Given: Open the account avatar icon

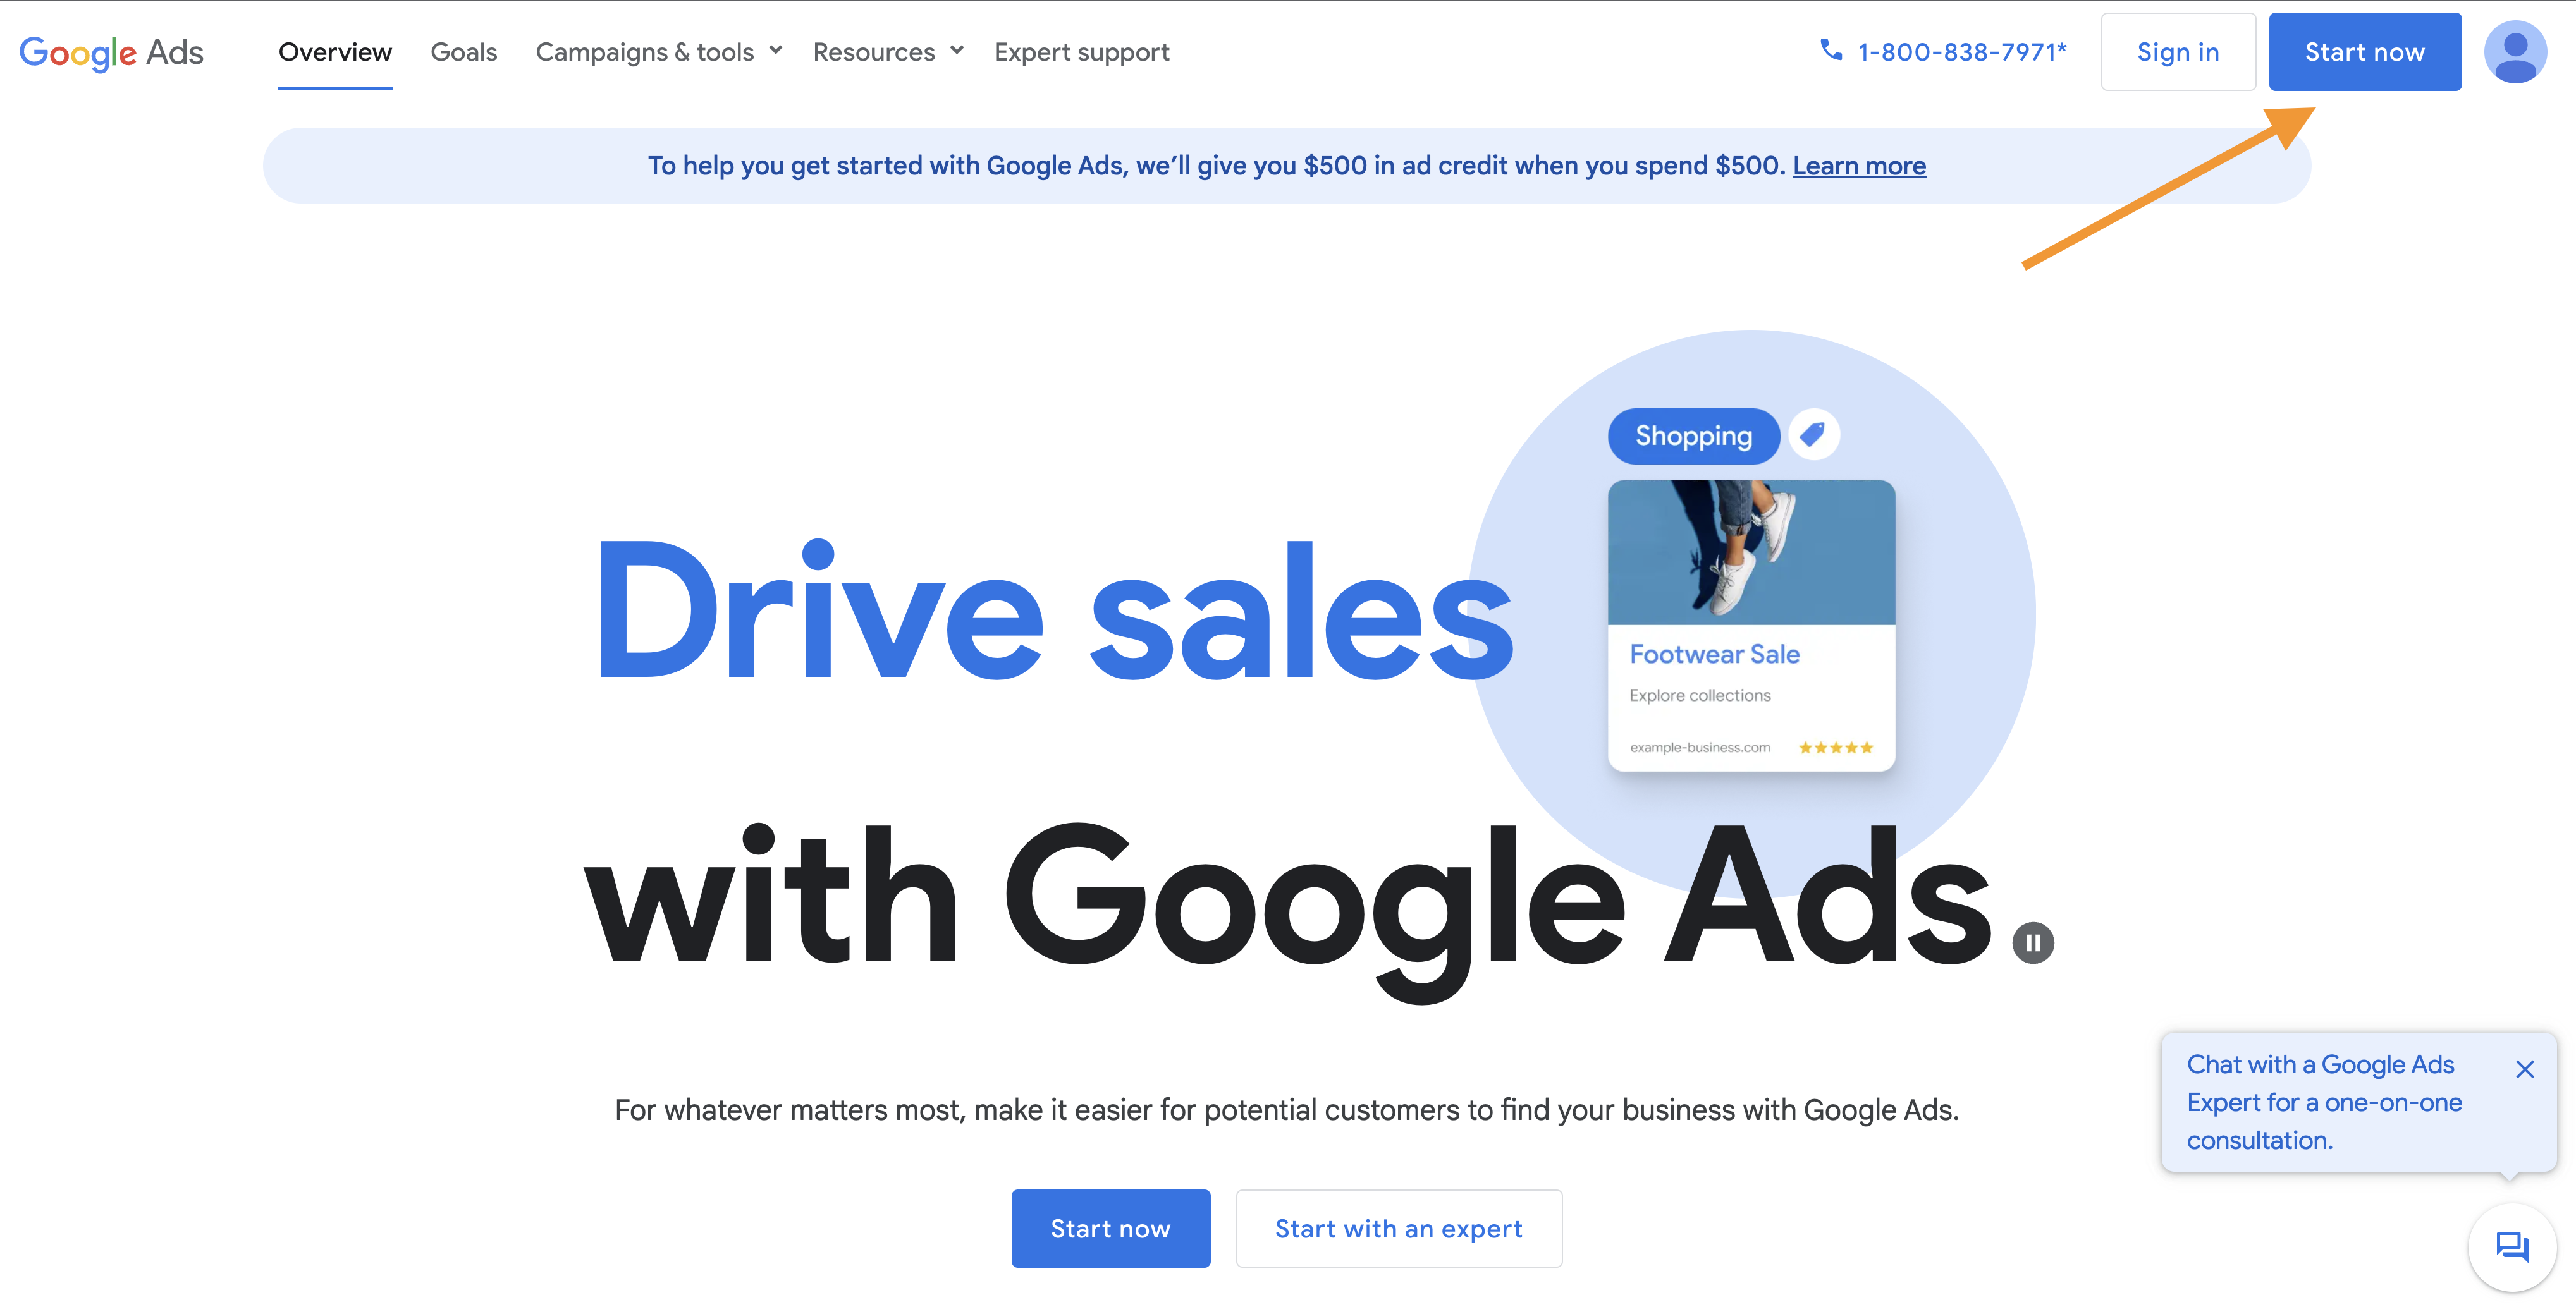Looking at the screenshot, I should (2516, 52).
